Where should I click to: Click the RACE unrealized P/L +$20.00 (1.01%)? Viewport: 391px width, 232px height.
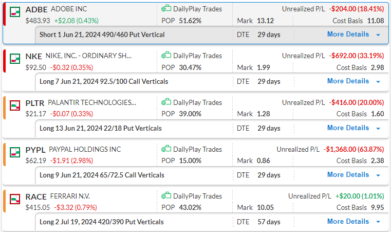[x=360, y=197]
